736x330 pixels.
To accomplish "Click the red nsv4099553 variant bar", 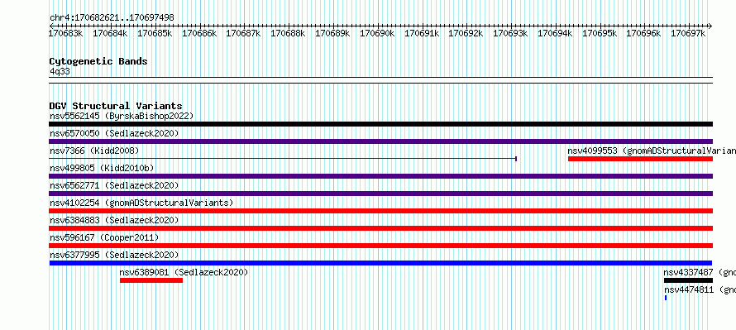I will pyautogui.click(x=640, y=159).
